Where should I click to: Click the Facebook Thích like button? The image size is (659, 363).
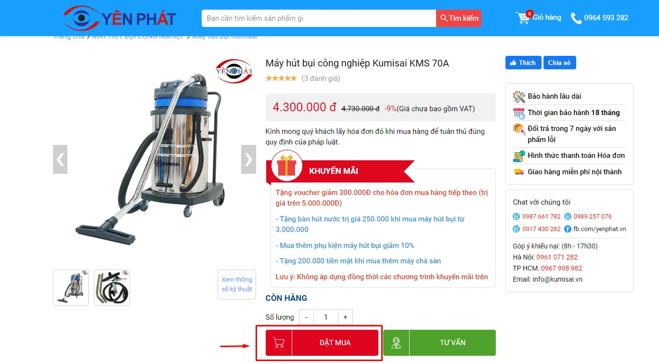point(523,63)
